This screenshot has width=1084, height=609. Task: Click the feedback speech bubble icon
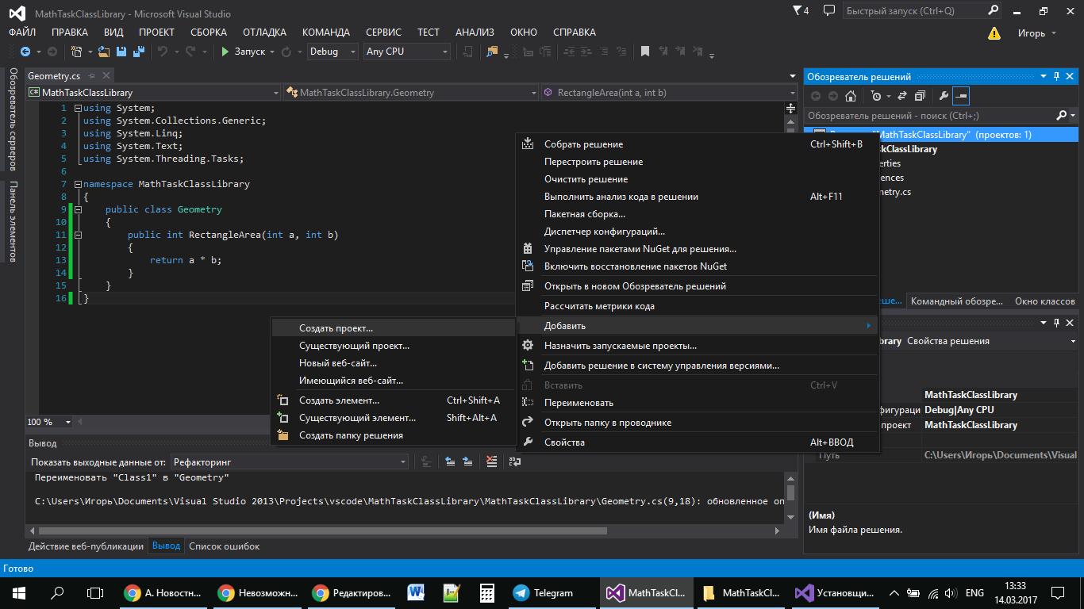(x=829, y=11)
